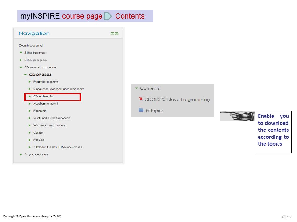Image resolution: width=297 pixels, height=222 pixels.
Task: Open Course Announcement
Action: pyautogui.click(x=58, y=89)
